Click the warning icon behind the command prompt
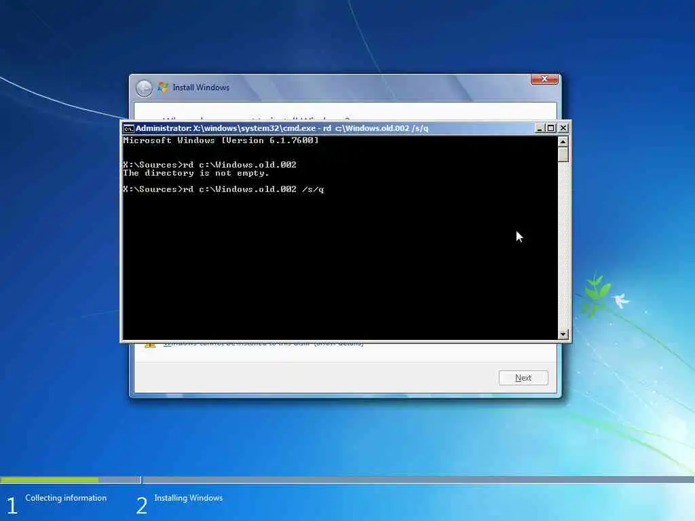Screen dimensions: 695x521 [150, 345]
